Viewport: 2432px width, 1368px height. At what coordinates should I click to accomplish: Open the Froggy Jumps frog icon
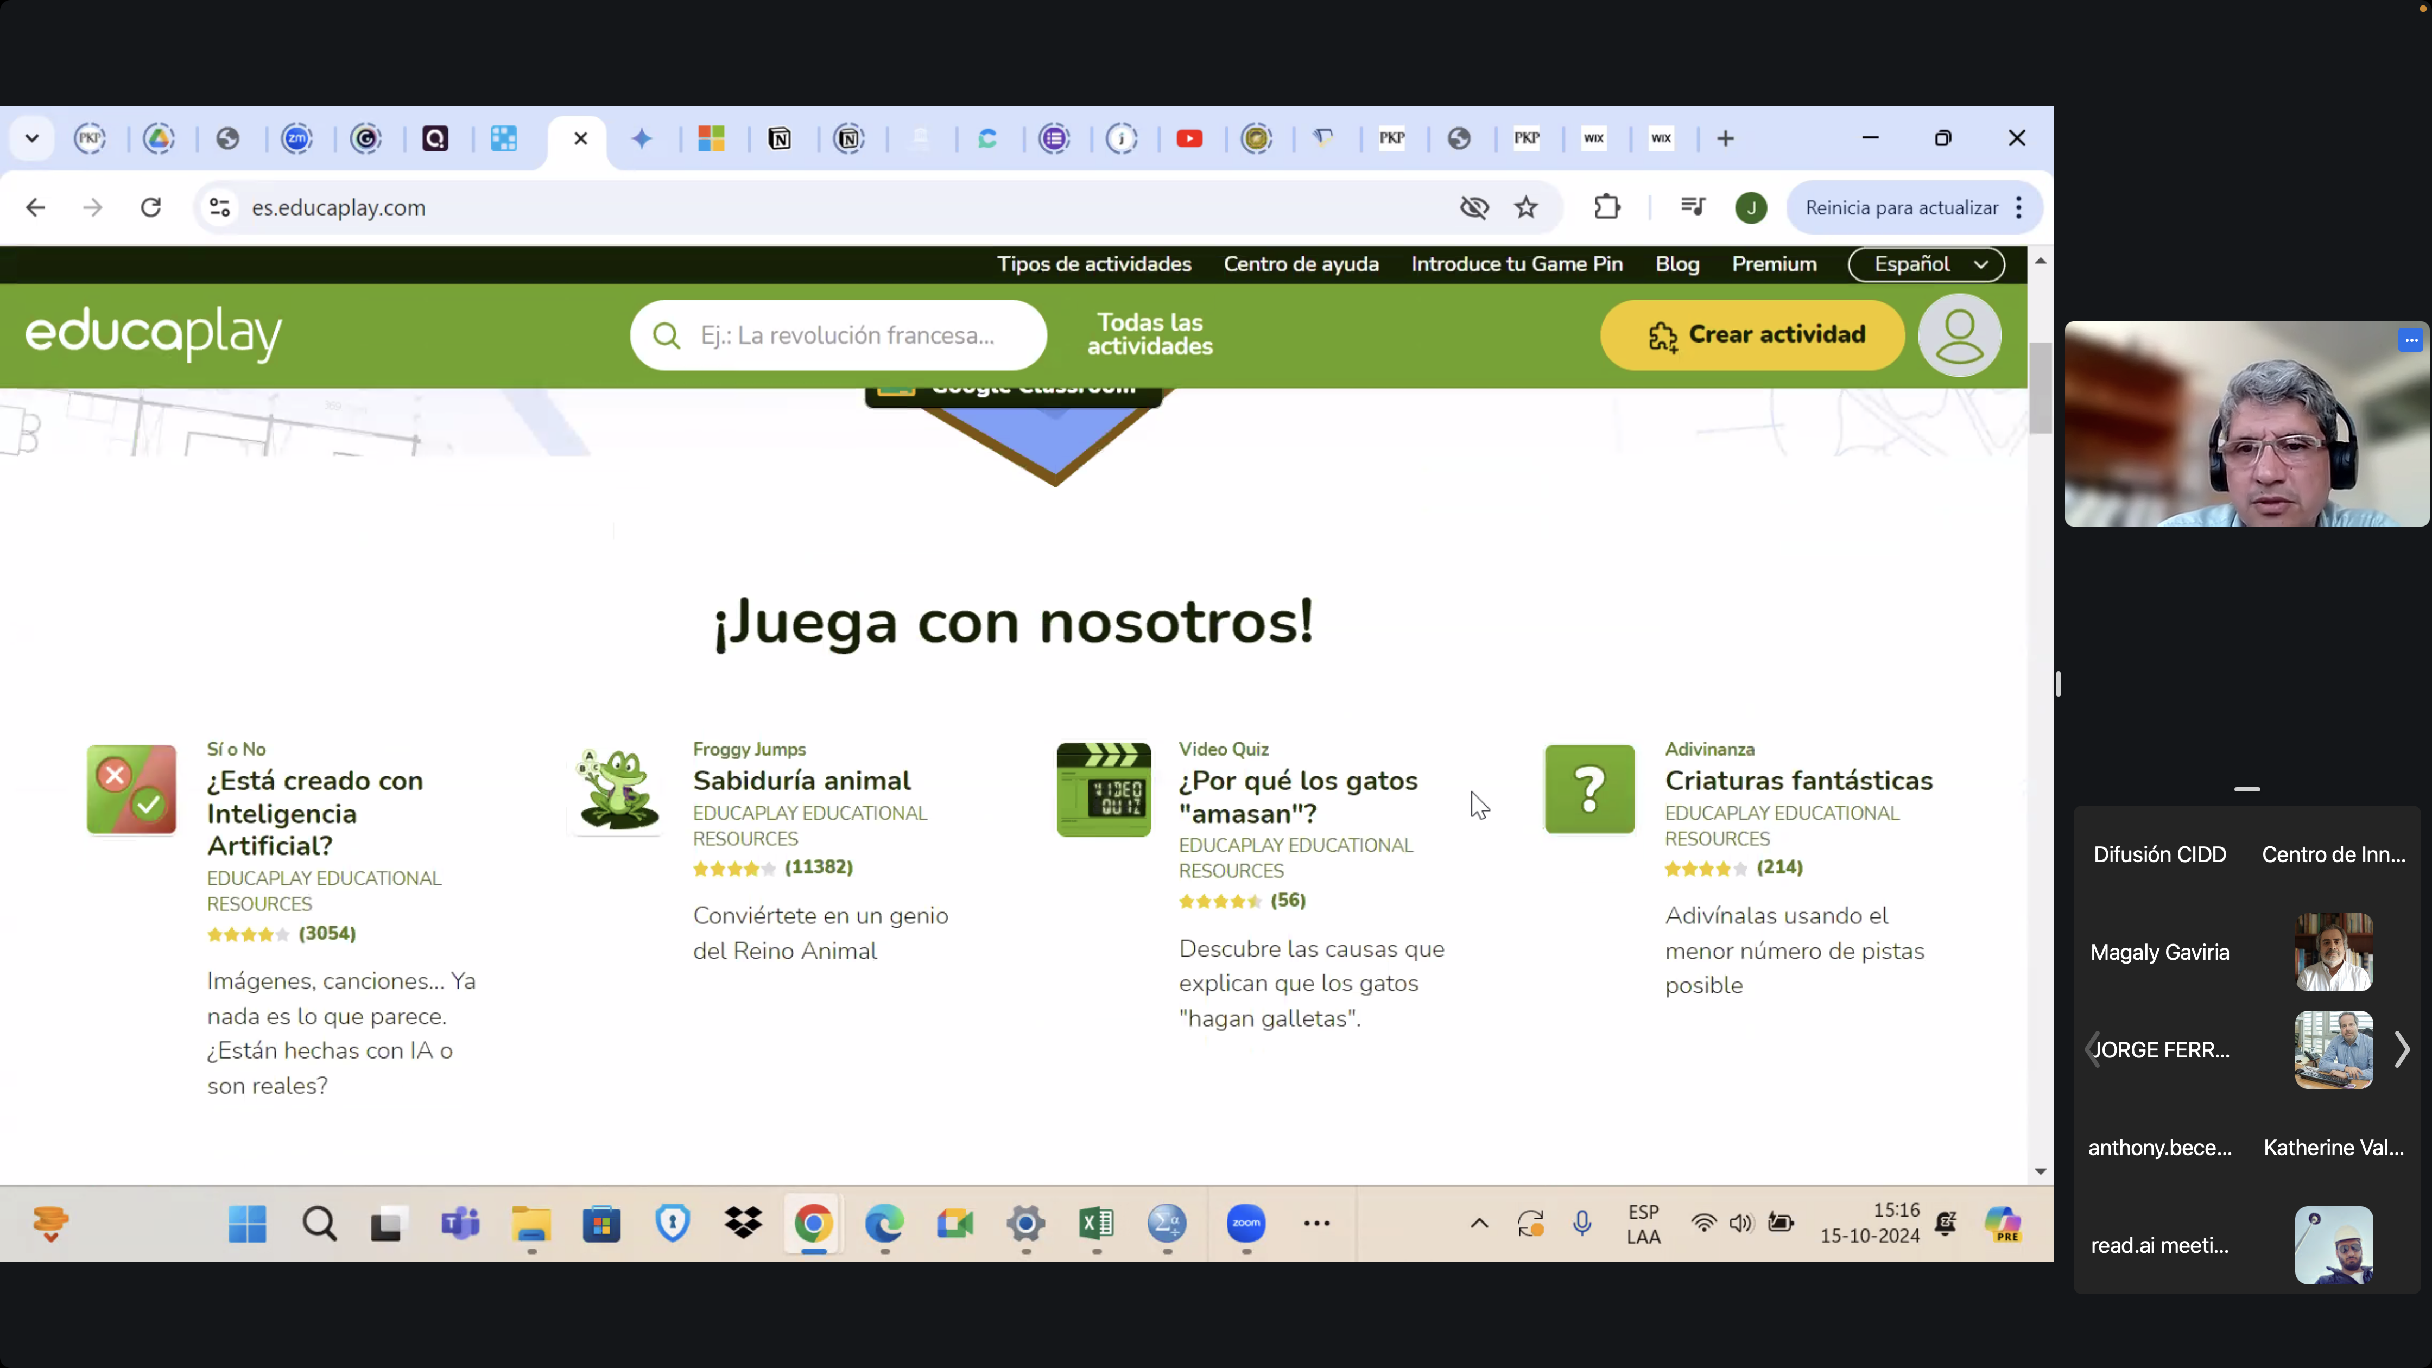pos(618,789)
